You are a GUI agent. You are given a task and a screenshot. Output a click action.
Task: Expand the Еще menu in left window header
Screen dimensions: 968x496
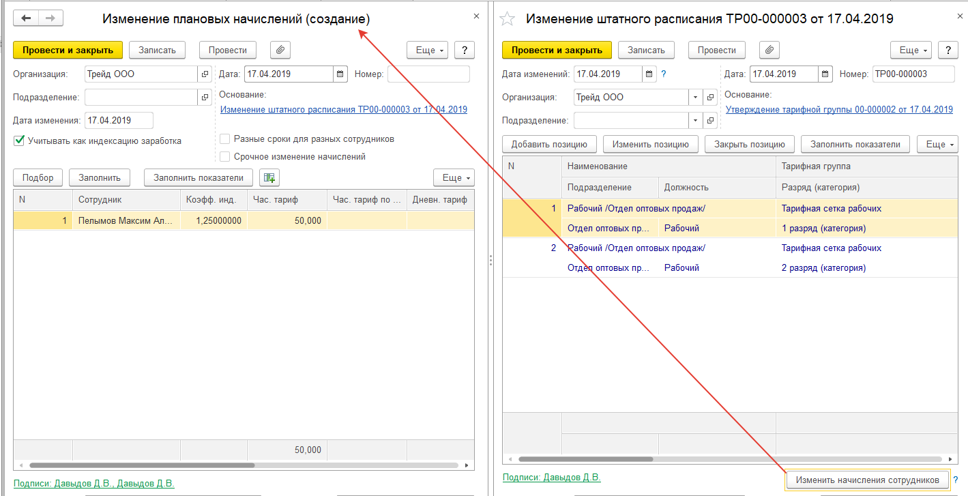coord(427,50)
